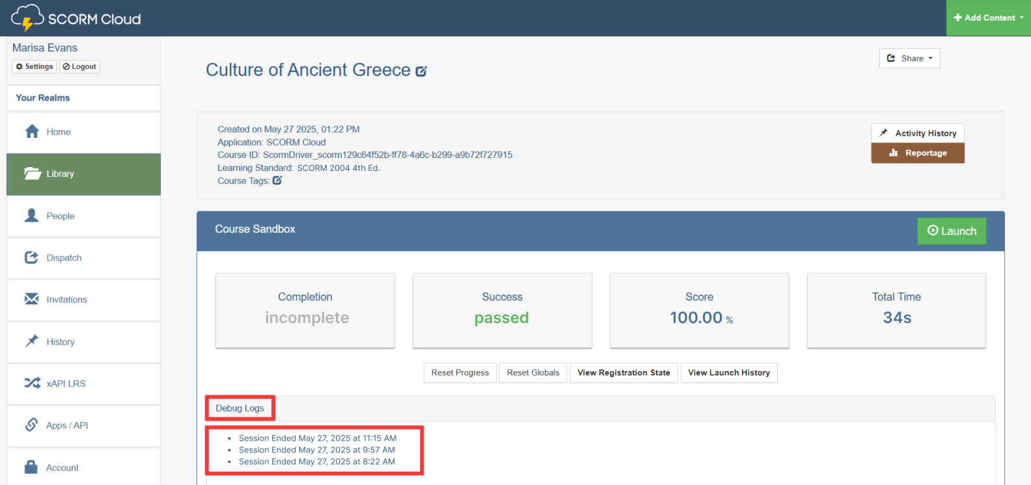Click View Registration State button
Viewport: 1031px width, 485px height.
[x=623, y=373]
